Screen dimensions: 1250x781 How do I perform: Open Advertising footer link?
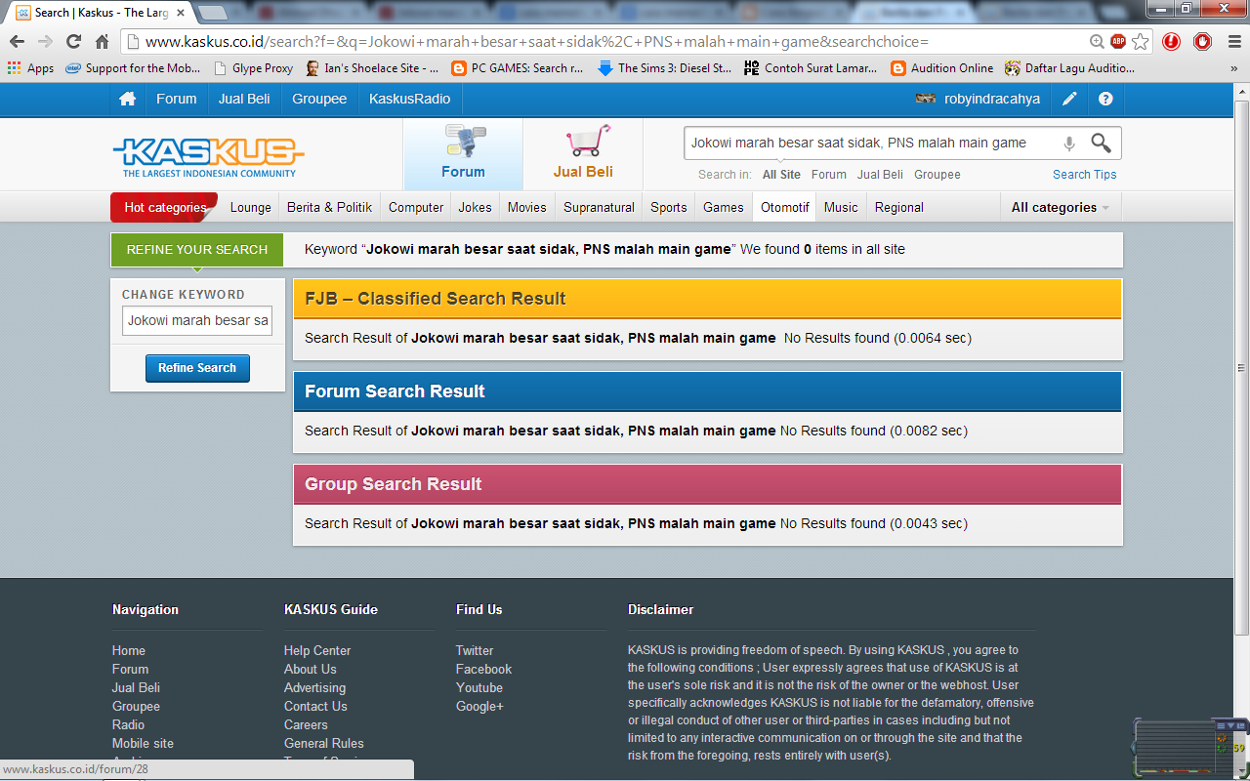pyautogui.click(x=314, y=688)
